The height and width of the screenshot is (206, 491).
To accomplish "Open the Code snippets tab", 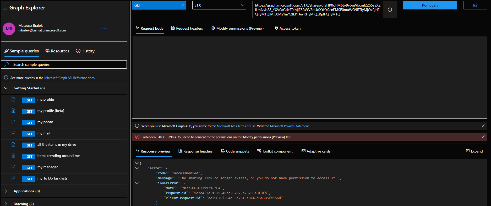I will 235,151.
